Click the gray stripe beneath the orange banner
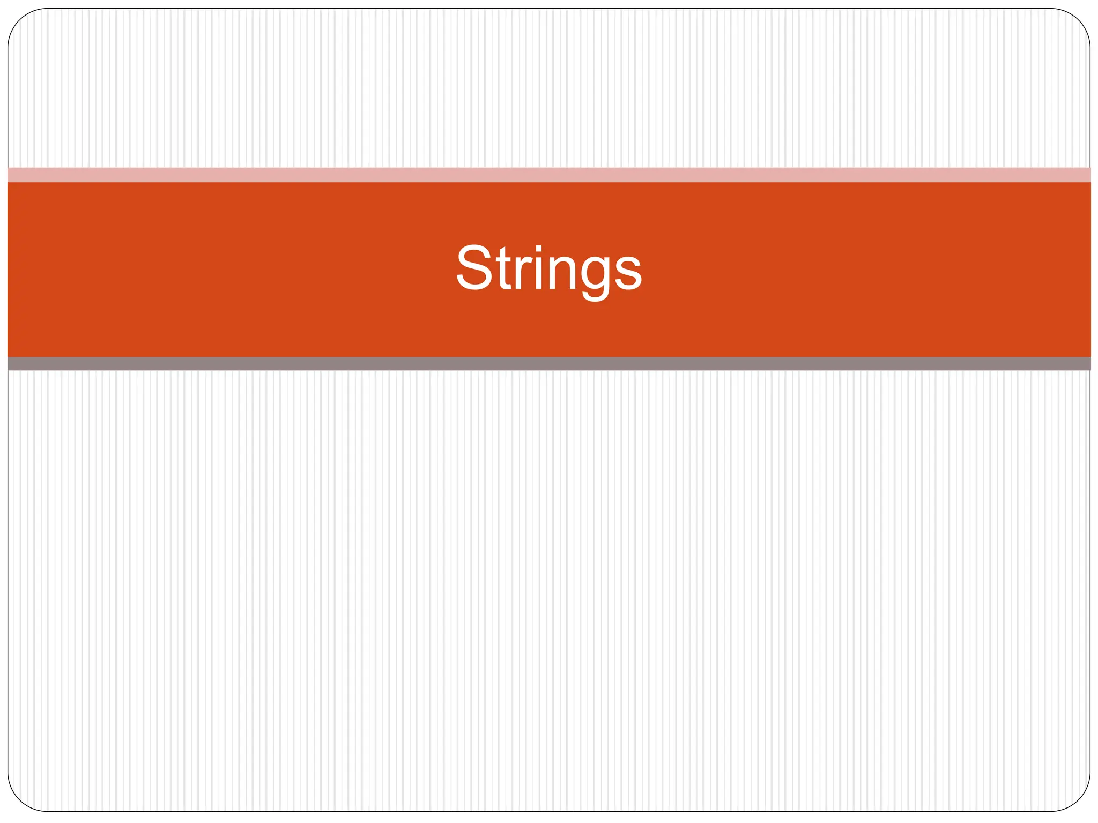 549,364
